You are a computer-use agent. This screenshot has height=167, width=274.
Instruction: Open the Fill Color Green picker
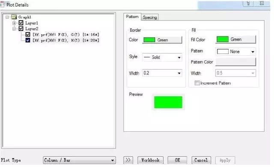235,39
